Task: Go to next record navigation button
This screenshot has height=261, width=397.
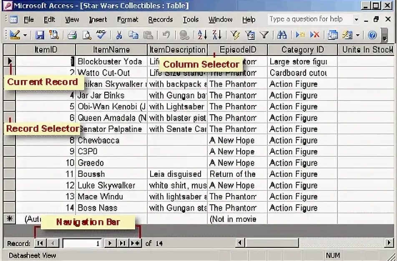Action: coord(110,243)
